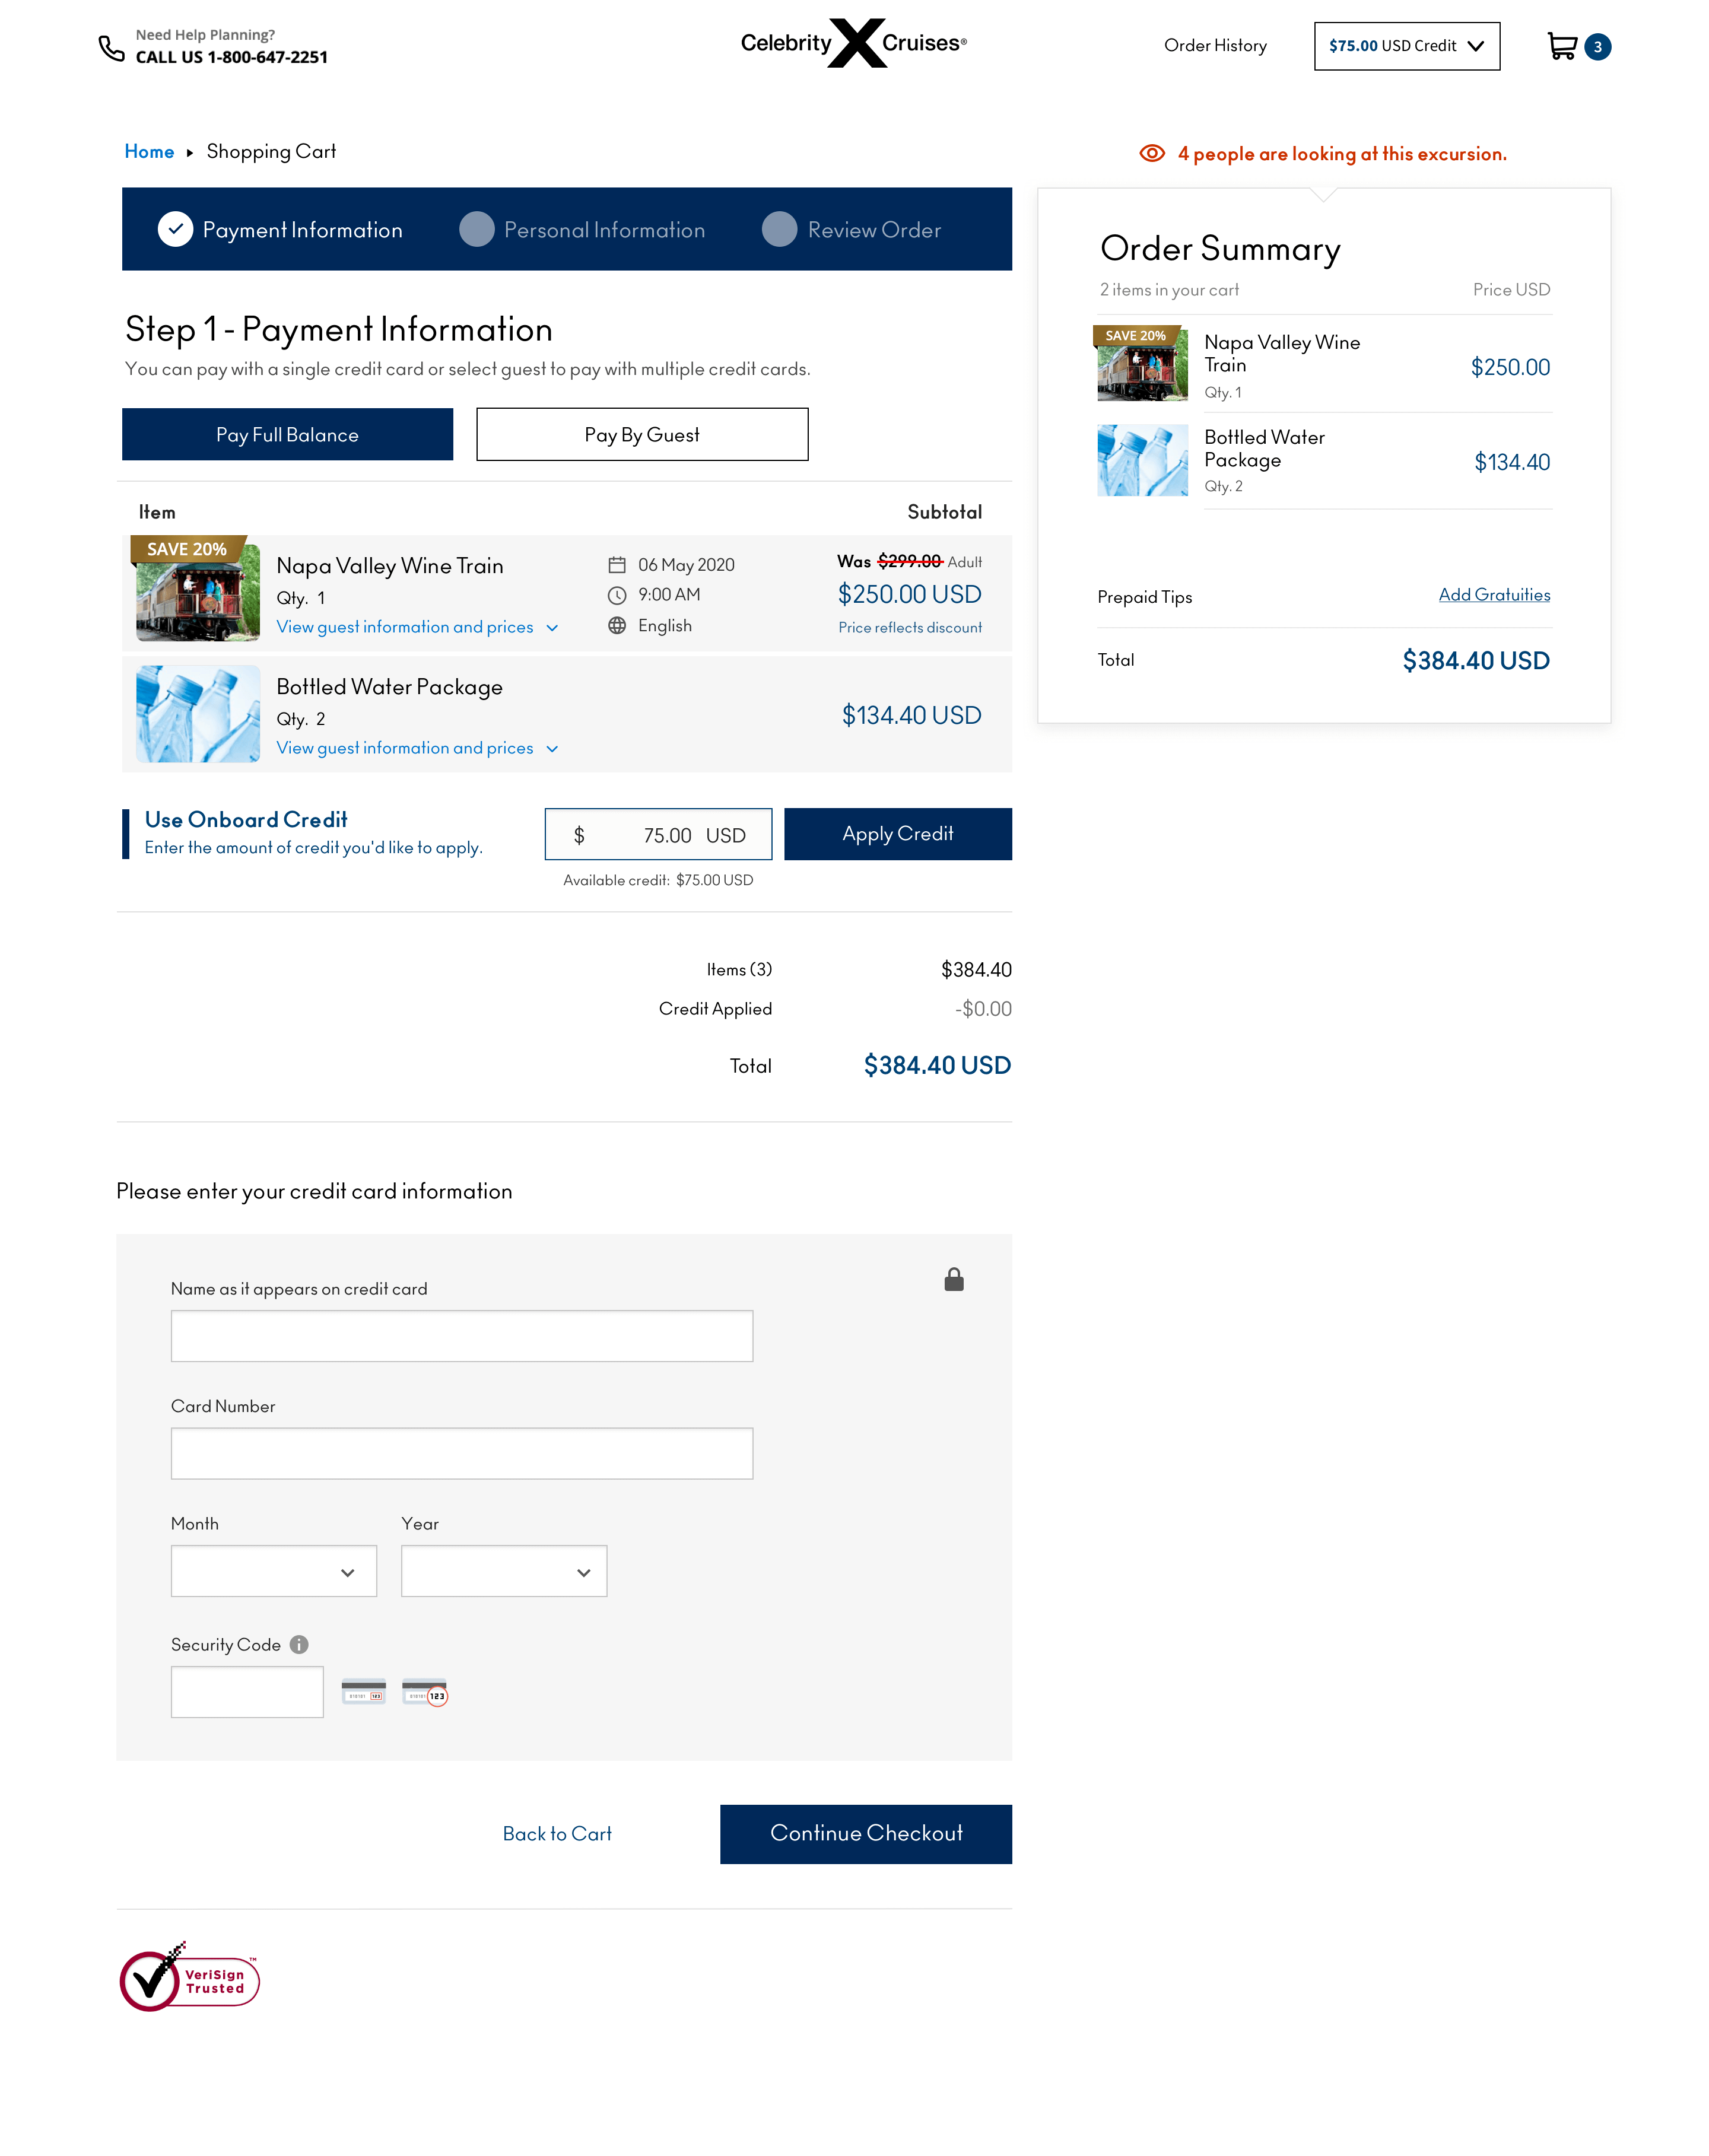The height and width of the screenshot is (2156, 1709).
Task: Open the $75.00 USD Credit dropdown
Action: point(1406,46)
